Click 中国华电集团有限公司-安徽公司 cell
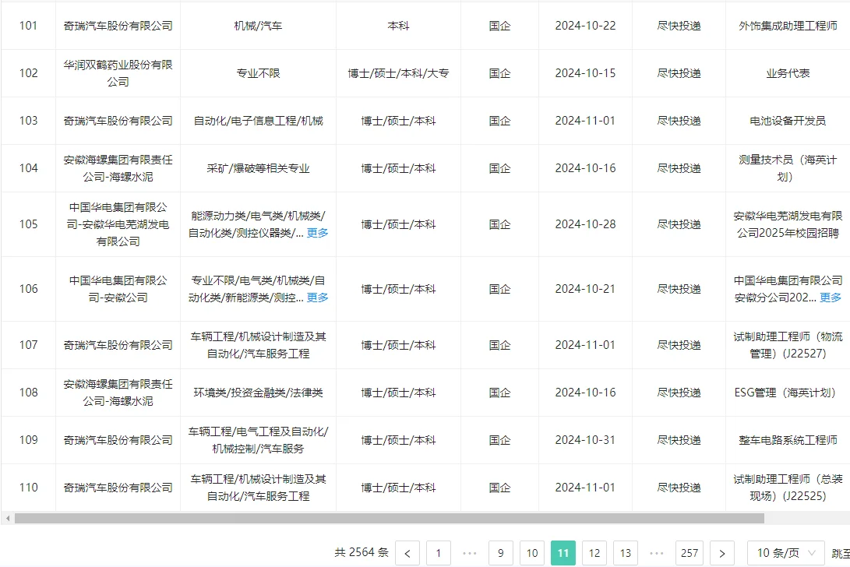The width and height of the screenshot is (850, 567). click(x=118, y=289)
